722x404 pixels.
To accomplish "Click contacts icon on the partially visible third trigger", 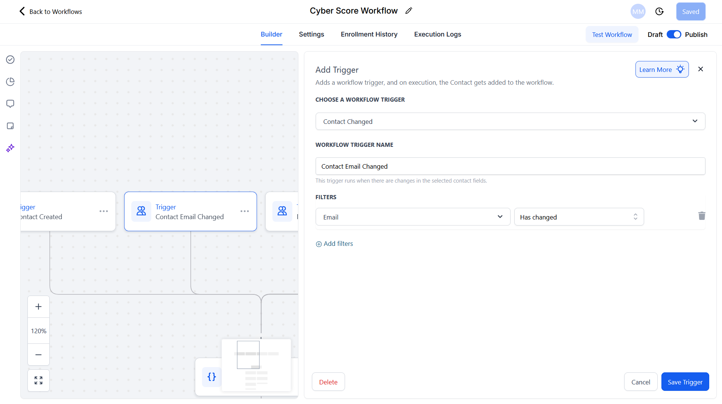I will pos(282,211).
